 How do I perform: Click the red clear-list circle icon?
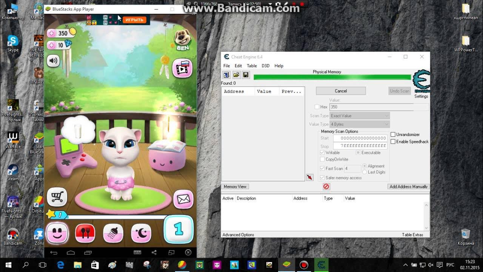point(326,186)
